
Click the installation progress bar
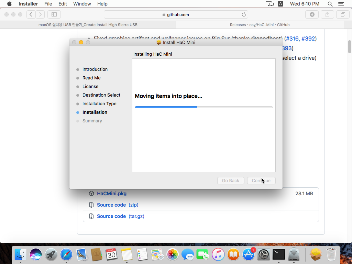tap(204, 107)
